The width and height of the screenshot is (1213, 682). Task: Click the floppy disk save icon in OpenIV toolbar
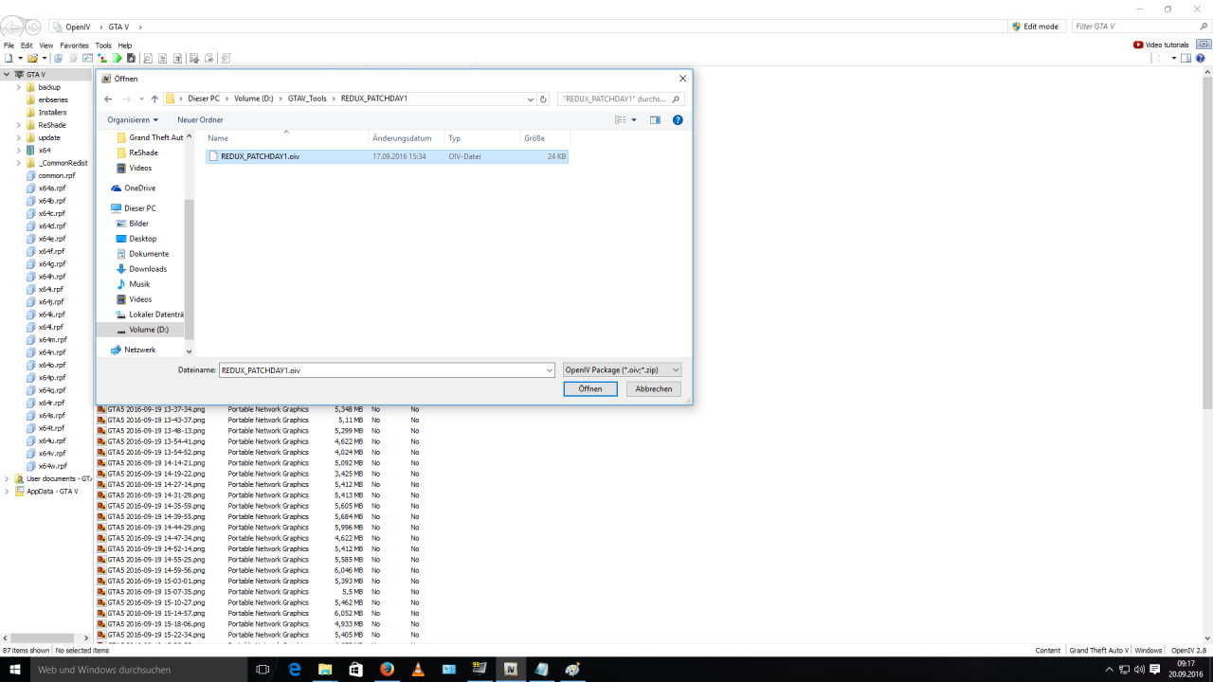click(131, 59)
